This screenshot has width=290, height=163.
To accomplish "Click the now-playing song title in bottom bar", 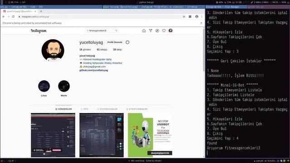I will [146, 161].
